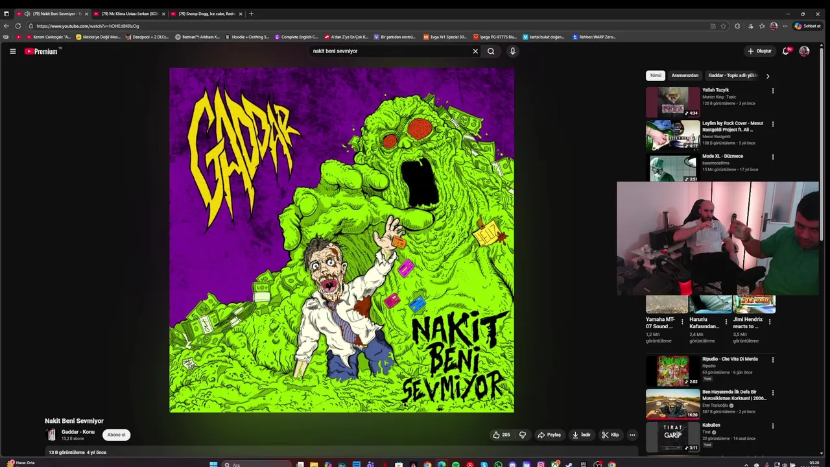Open options for Ripudio - Che Vita Di Merda
The width and height of the screenshot is (830, 467).
[772, 359]
